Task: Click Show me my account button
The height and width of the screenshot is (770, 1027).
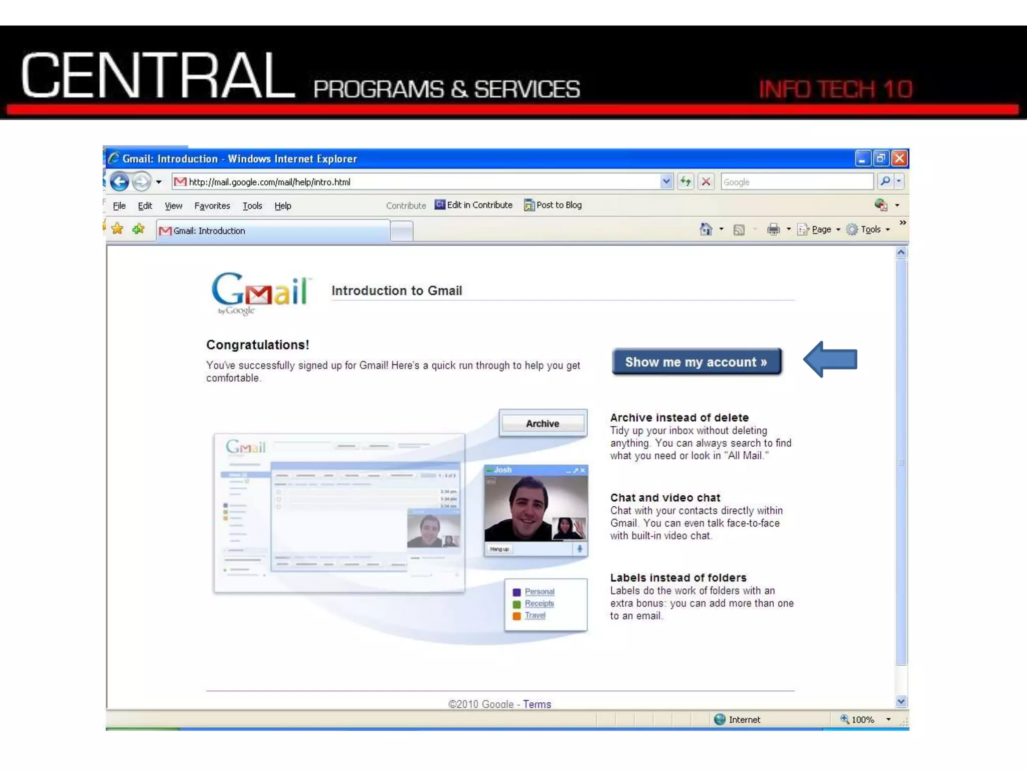Action: click(x=696, y=361)
